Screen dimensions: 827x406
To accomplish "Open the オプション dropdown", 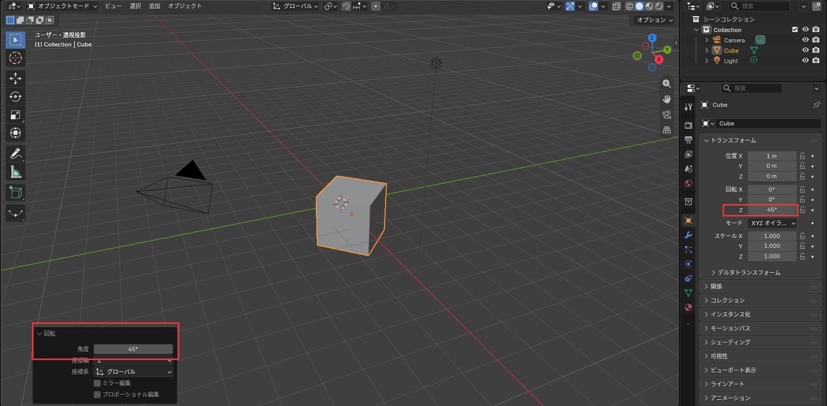I will [654, 20].
